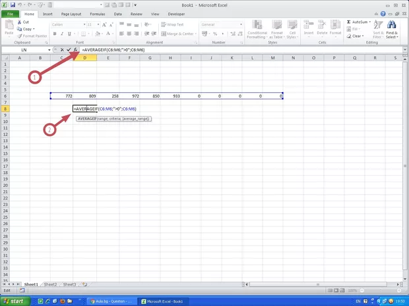This screenshot has height=306, width=409.
Task: Activate the Format Painter tool
Action: coord(32,36)
